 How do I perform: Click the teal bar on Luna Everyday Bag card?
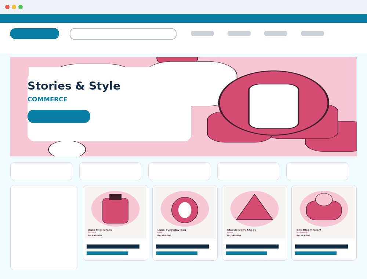point(177,253)
